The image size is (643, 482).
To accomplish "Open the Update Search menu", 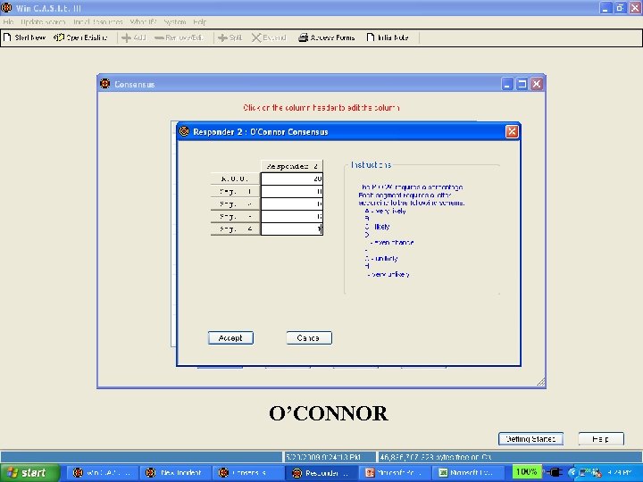I will point(43,21).
